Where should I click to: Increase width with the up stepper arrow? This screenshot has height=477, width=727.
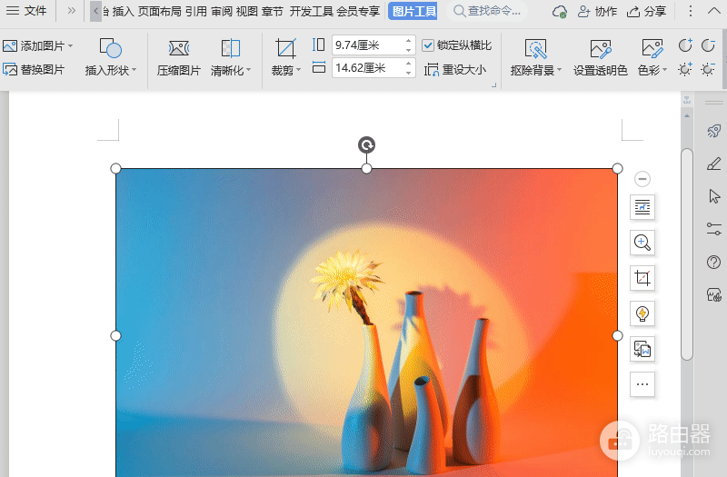(408, 64)
